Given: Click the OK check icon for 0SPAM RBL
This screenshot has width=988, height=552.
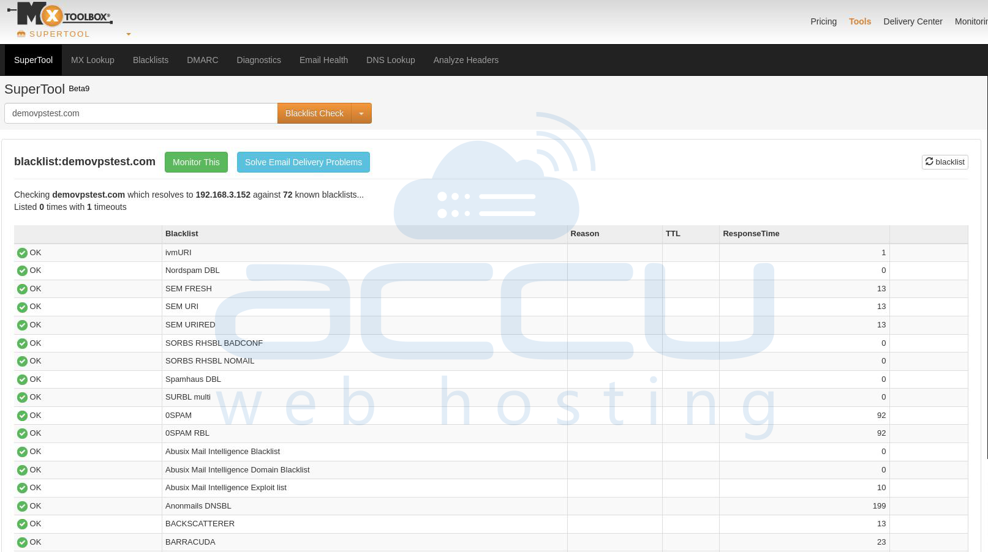Looking at the screenshot, I should (x=22, y=433).
